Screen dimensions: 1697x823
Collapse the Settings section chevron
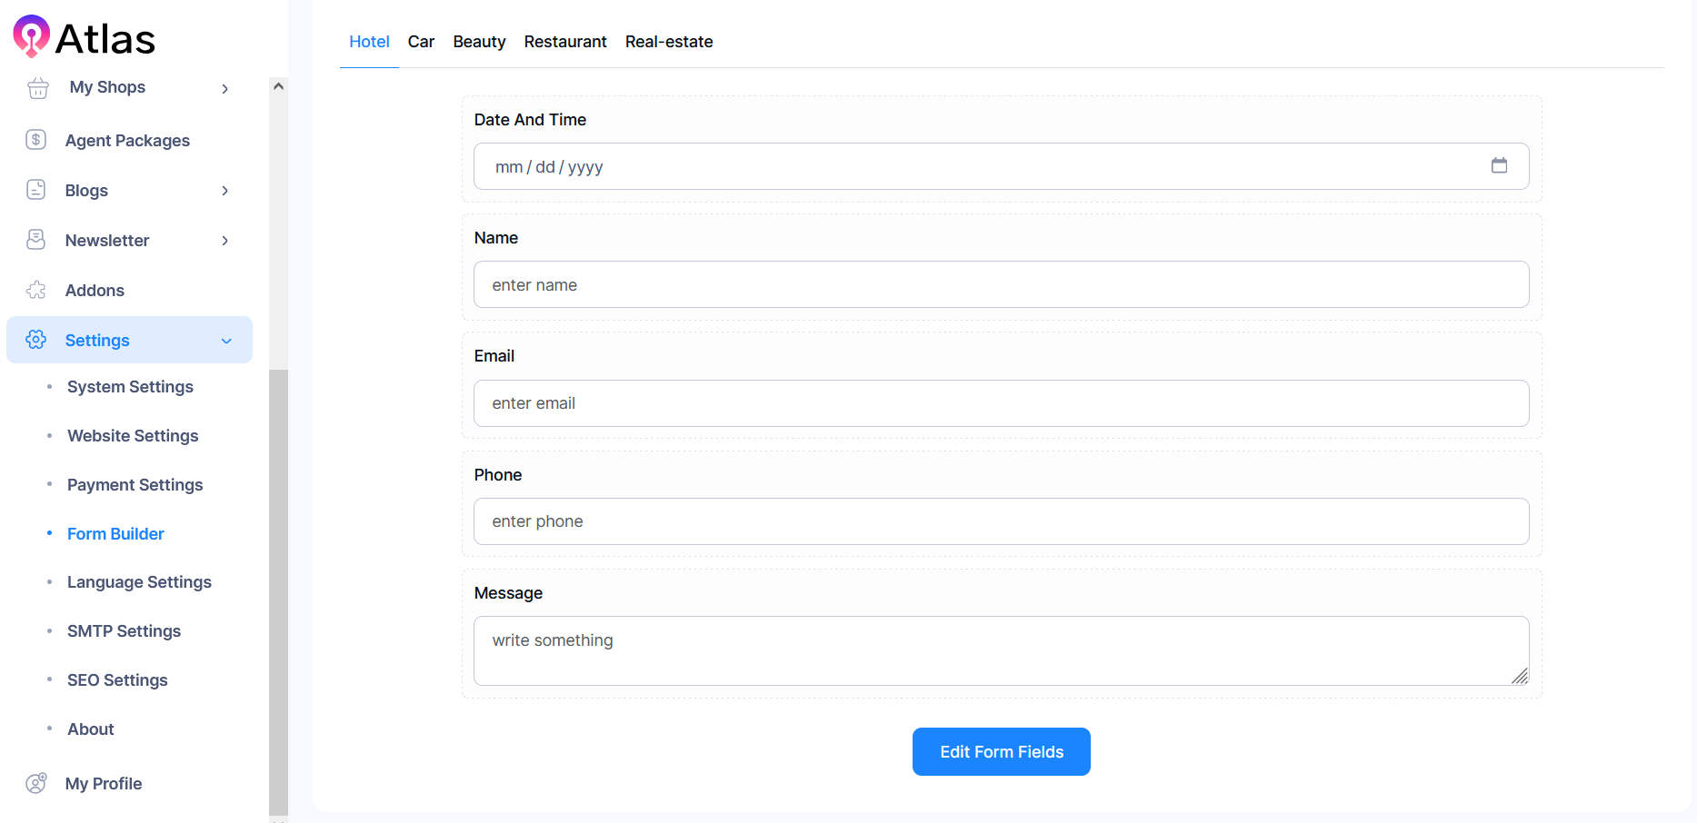click(226, 340)
